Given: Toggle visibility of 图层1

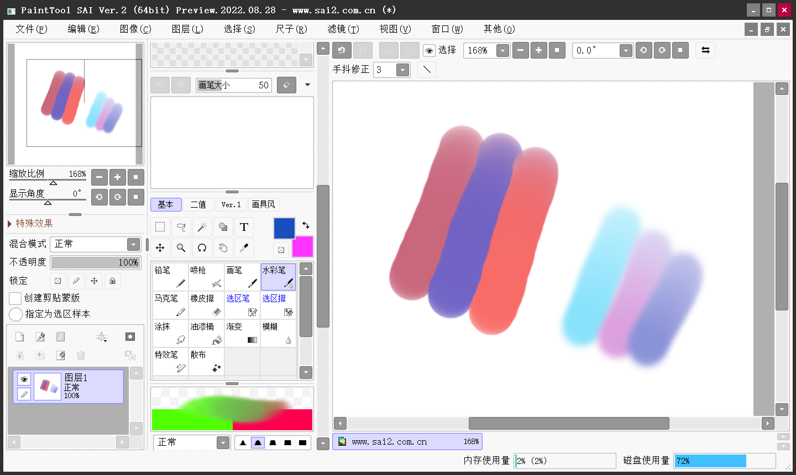Looking at the screenshot, I should (24, 379).
